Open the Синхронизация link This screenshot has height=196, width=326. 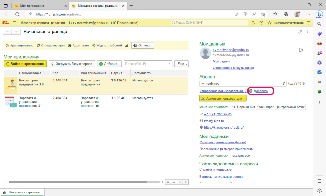pyautogui.click(x=53, y=45)
